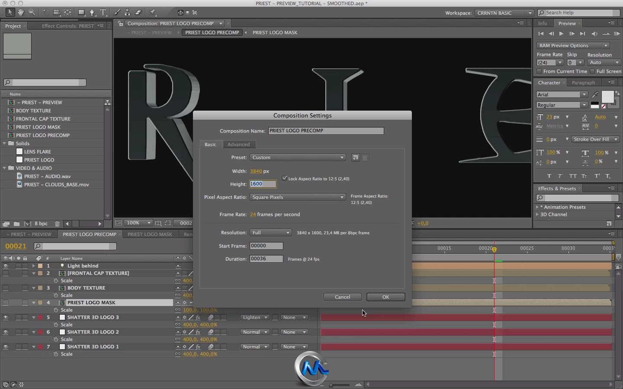Select the Unified Camera tool
623x389 pixels.
click(x=56, y=12)
